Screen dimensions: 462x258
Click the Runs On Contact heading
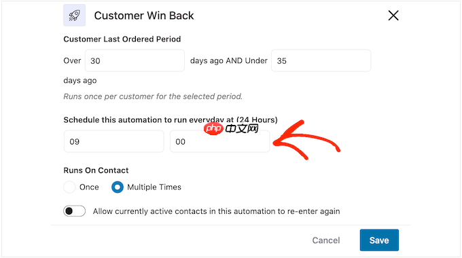point(96,170)
